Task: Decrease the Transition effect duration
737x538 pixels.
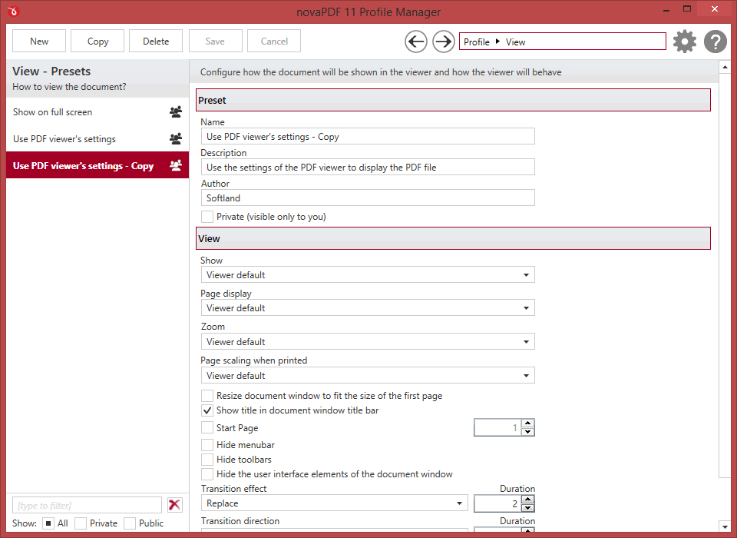Action: coord(528,507)
